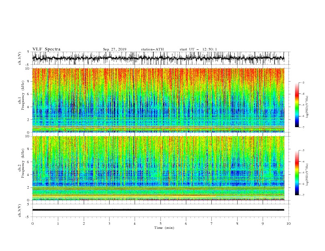Click the ch.2 frequency tick label "10"

click(x=27, y=136)
